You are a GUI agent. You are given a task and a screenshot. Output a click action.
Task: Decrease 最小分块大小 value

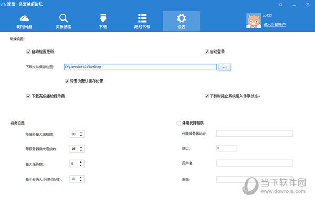(x=81, y=181)
